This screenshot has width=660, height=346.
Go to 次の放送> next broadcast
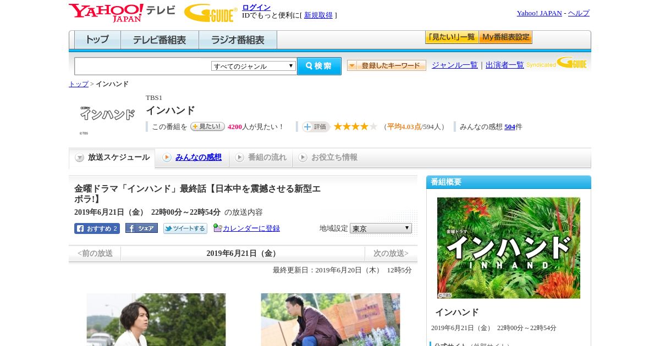point(391,253)
